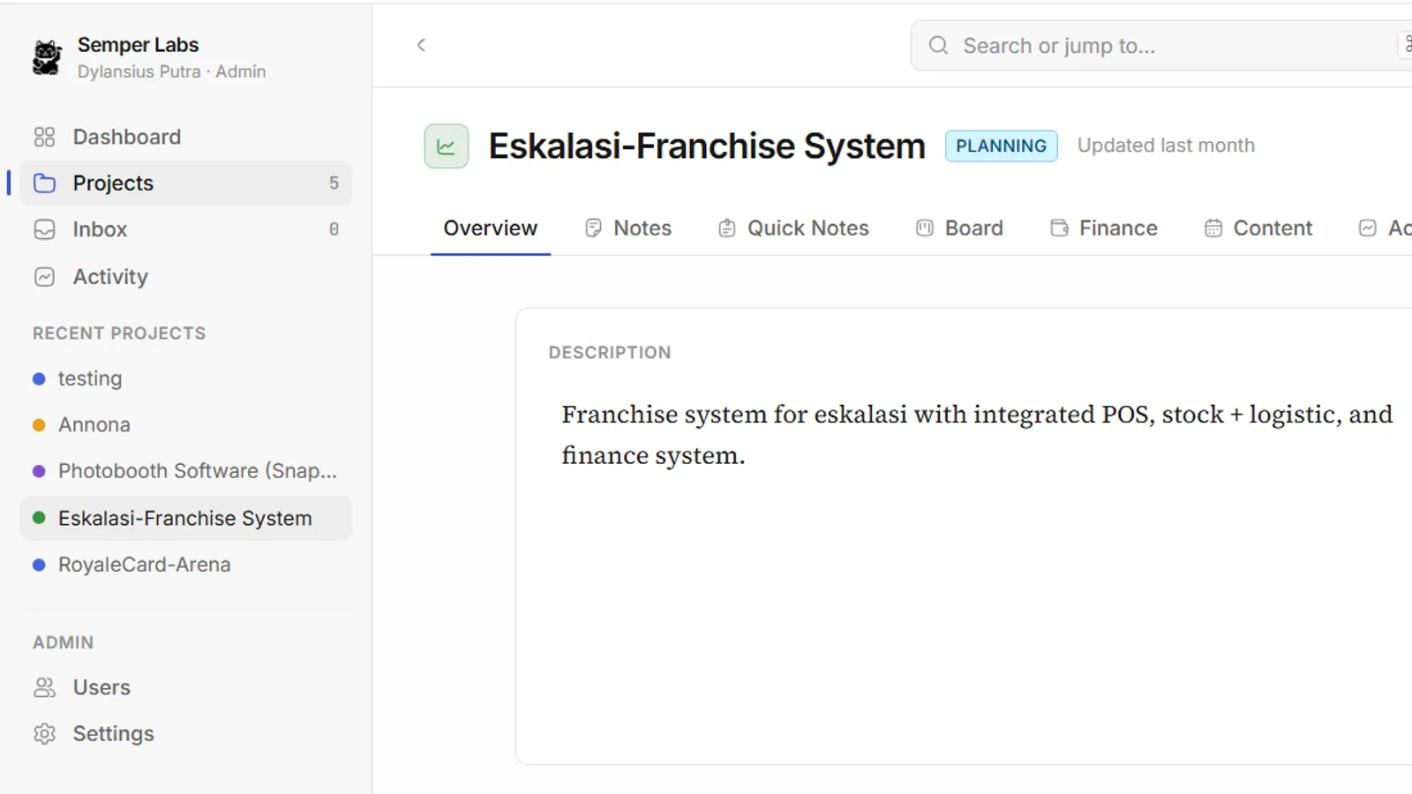Click the project description text
The width and height of the screenshot is (1412, 794).
(977, 435)
